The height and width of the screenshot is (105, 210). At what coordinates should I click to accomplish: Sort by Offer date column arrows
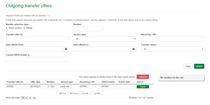43,82
